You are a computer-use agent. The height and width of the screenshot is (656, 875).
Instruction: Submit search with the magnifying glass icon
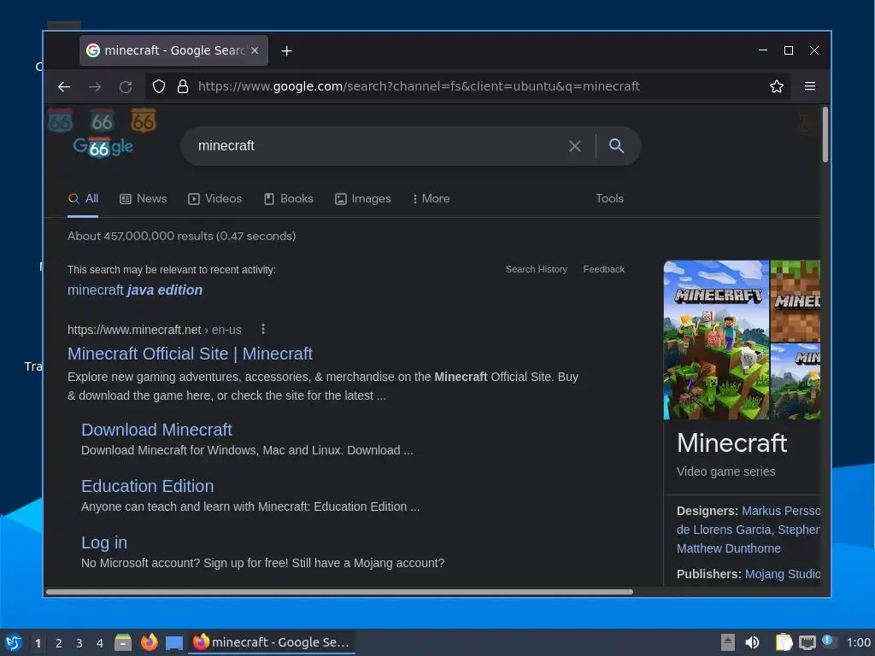point(616,145)
